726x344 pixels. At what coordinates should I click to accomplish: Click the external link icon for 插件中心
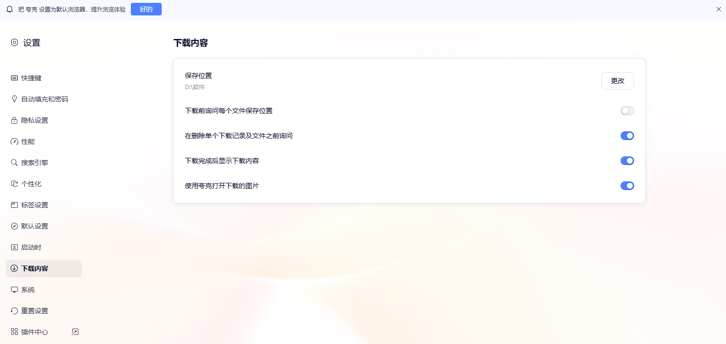pos(75,332)
